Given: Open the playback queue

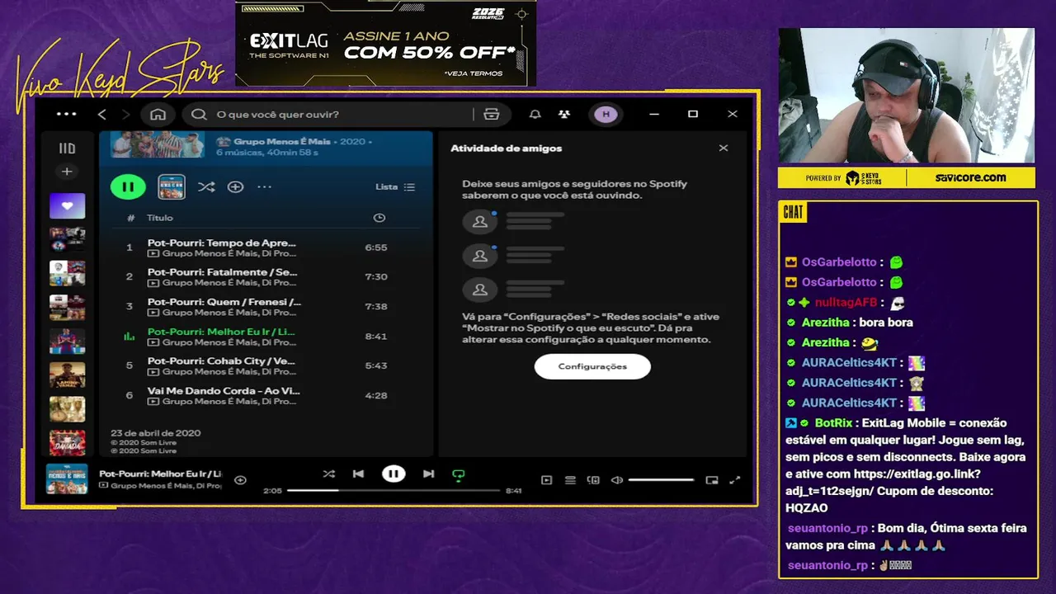Looking at the screenshot, I should (570, 480).
